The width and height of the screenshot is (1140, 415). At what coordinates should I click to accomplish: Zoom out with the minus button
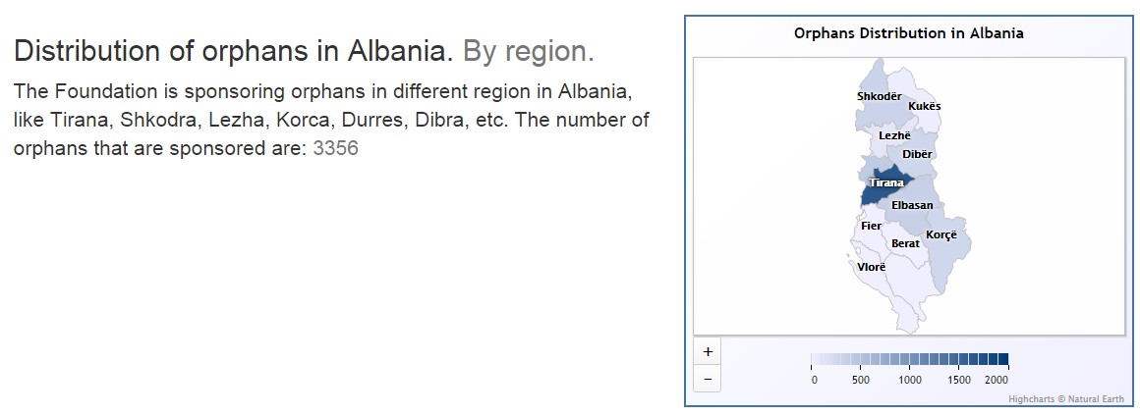(708, 379)
